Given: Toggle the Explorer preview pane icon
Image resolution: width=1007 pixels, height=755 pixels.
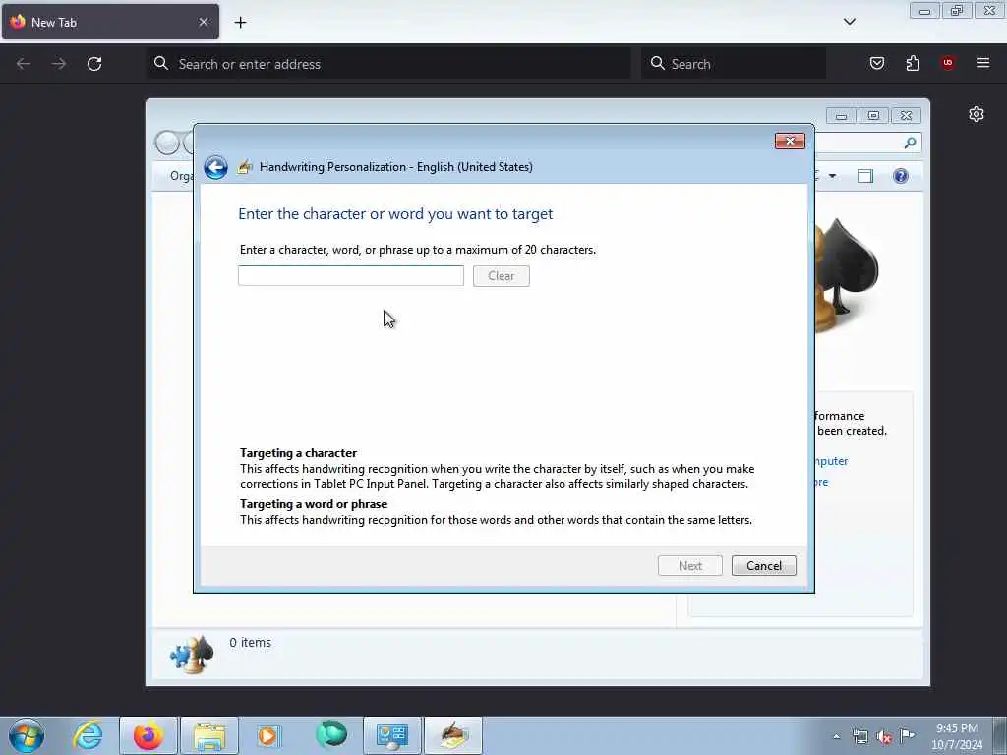Looking at the screenshot, I should 865,176.
